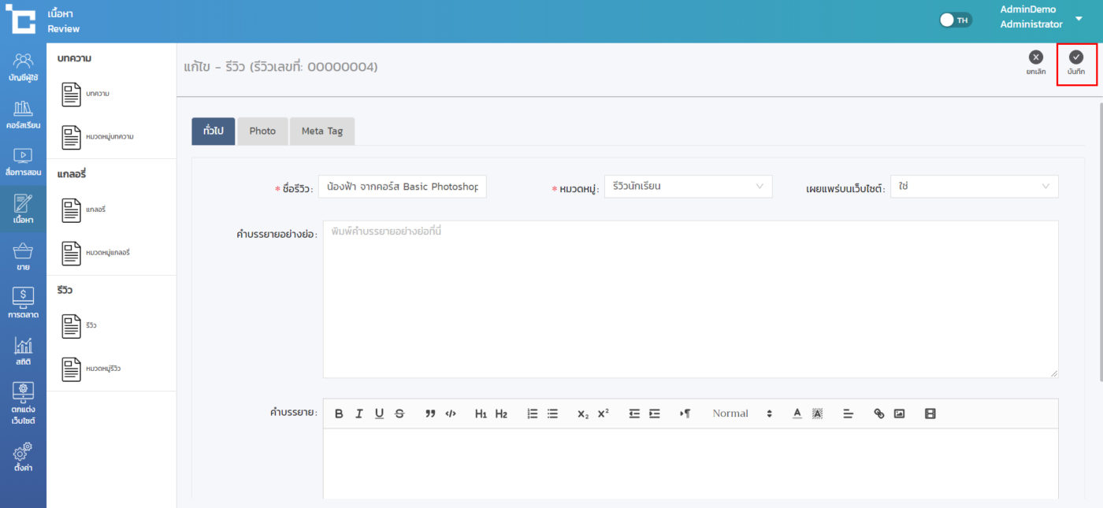
Task: Switch to the Meta Tag tab
Action: [x=321, y=132]
